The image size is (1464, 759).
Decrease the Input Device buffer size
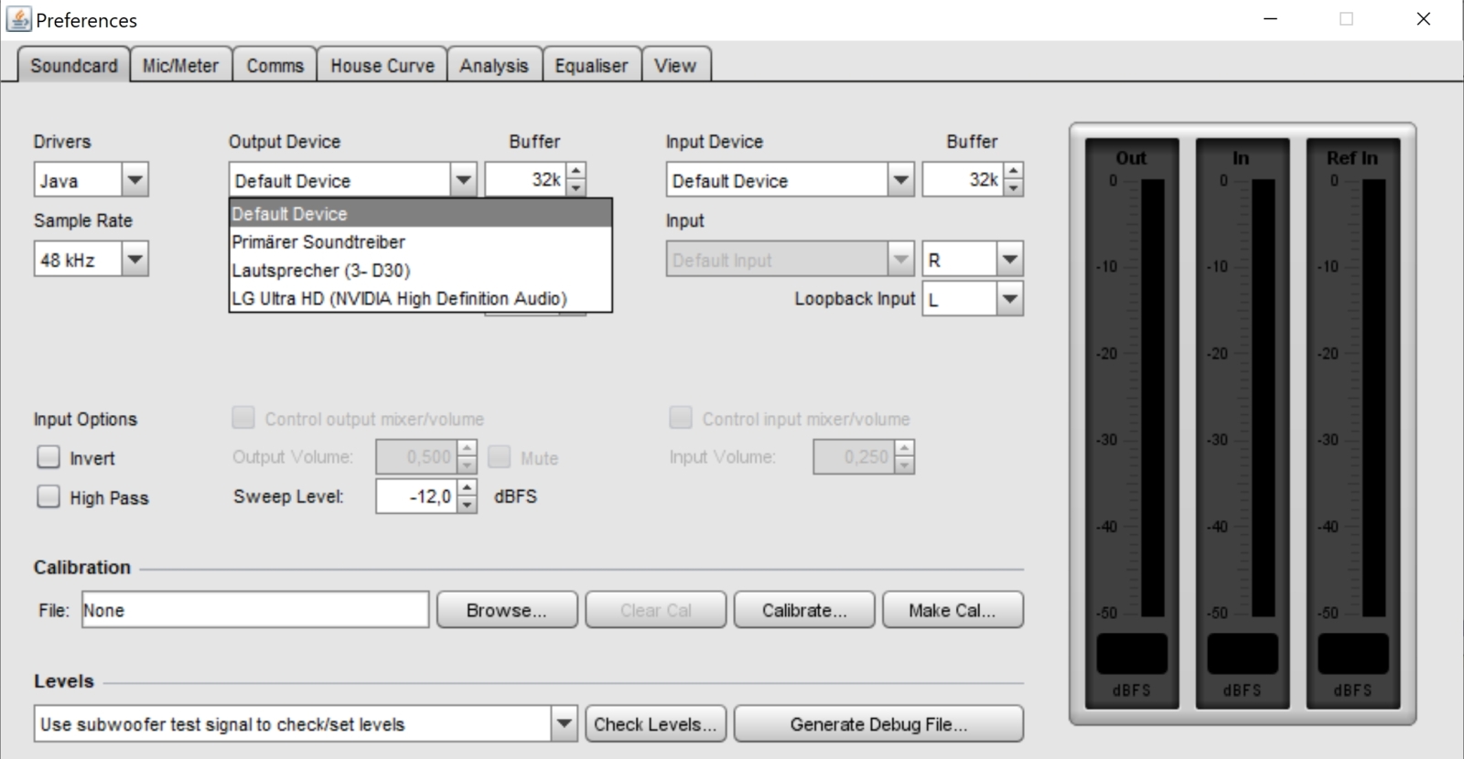[x=1013, y=188]
